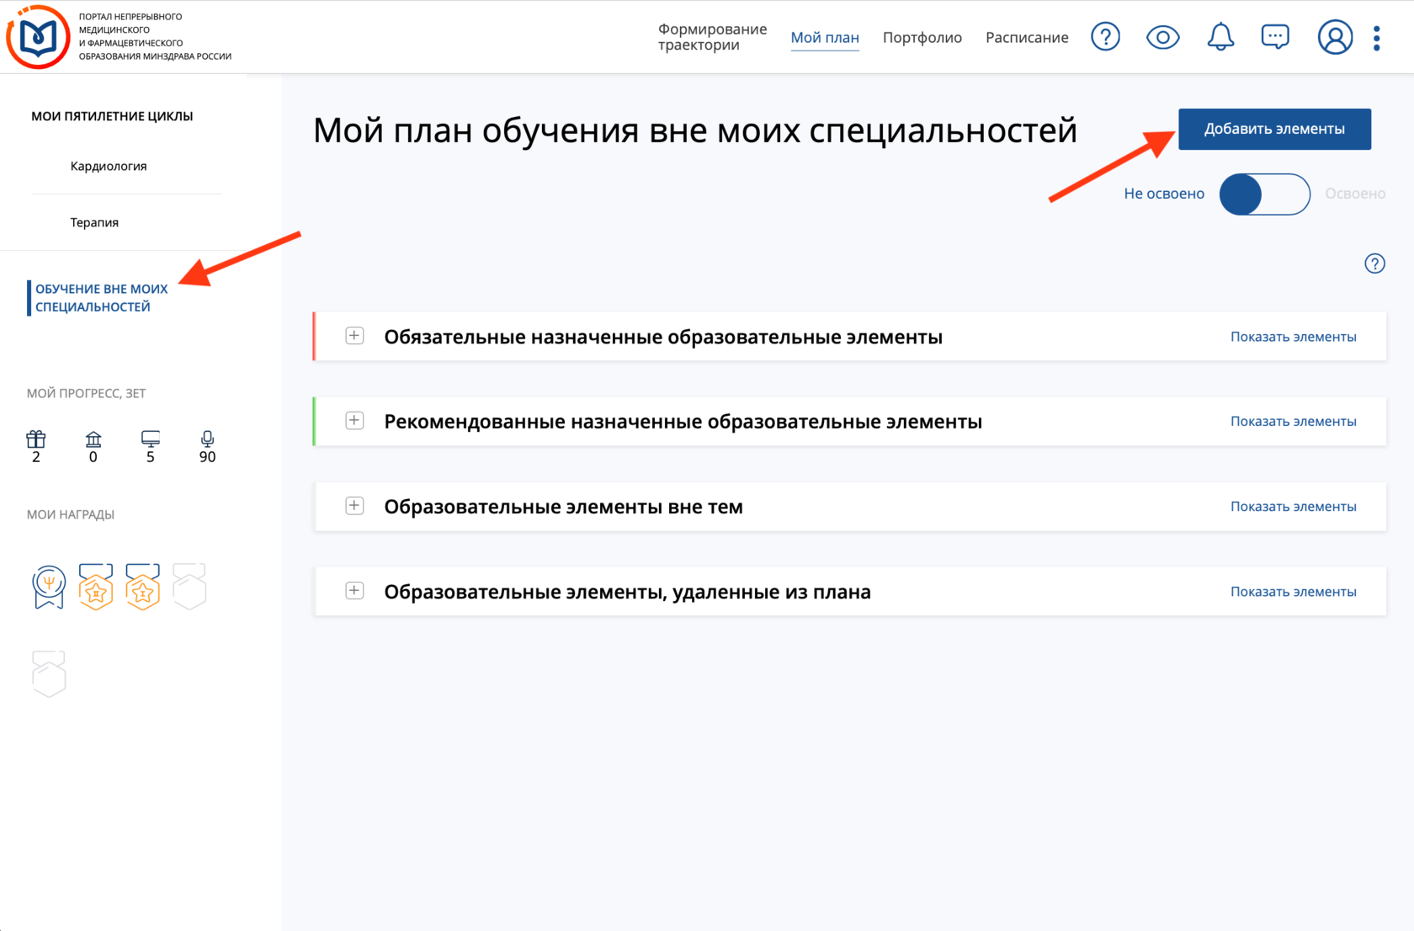Click the microphone icon with value 90

coord(207,439)
